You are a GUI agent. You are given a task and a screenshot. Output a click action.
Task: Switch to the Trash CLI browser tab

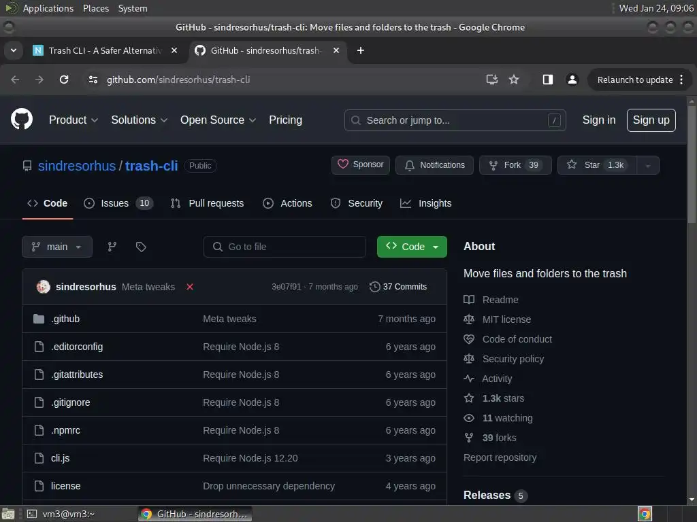[x=106, y=50]
